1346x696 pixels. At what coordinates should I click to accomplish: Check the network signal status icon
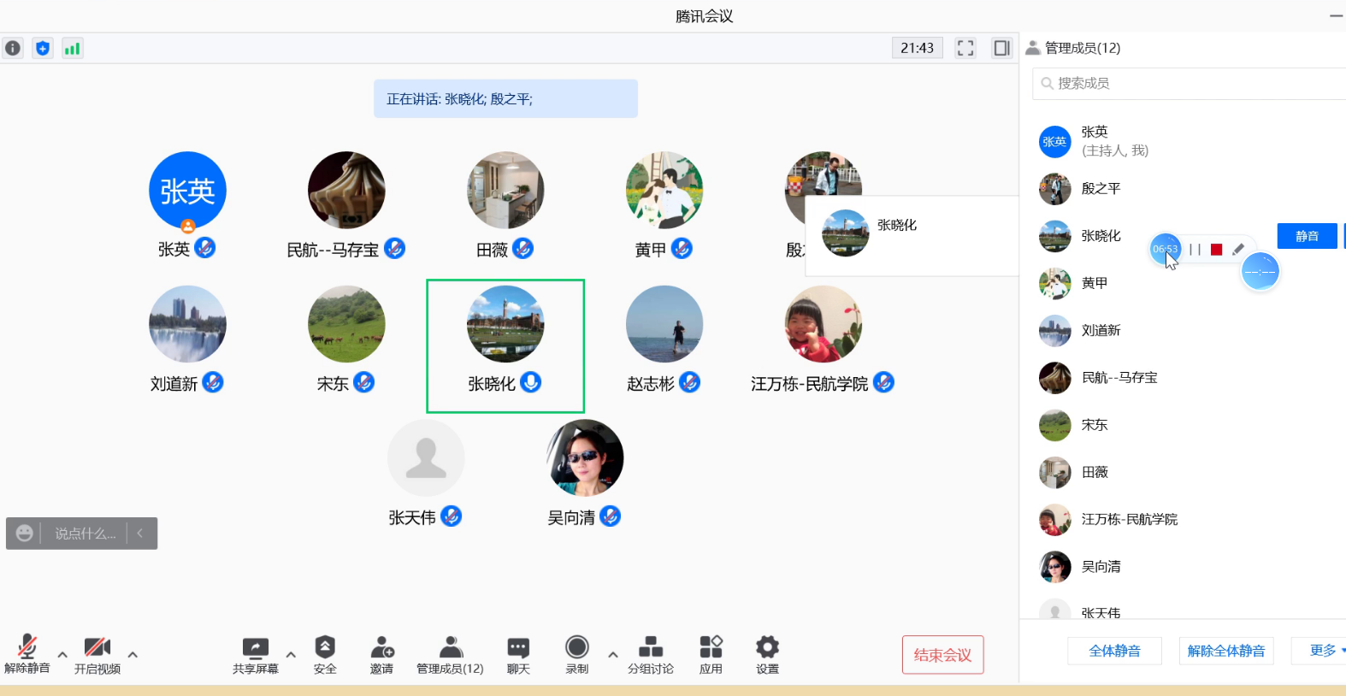pos(72,48)
